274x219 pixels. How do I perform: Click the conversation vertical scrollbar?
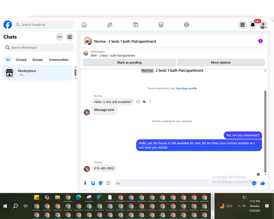(x=265, y=131)
